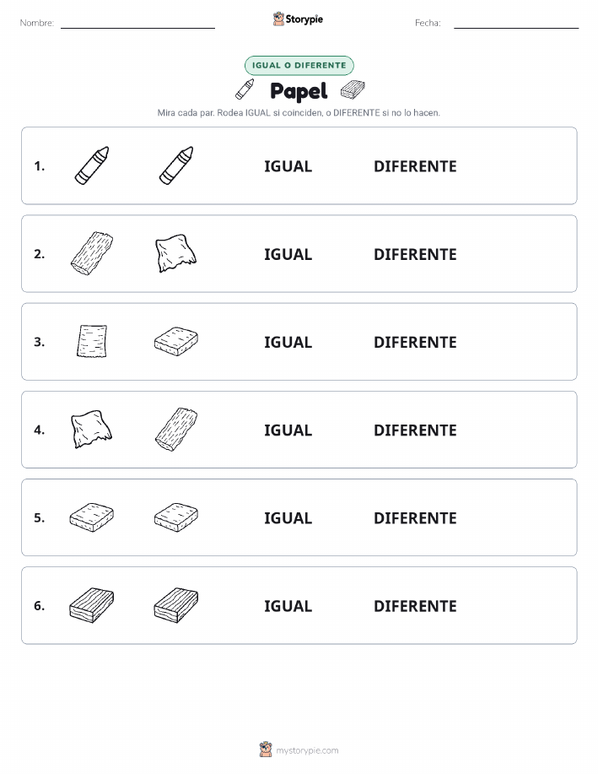Select IGUAL for pair 1

[288, 166]
